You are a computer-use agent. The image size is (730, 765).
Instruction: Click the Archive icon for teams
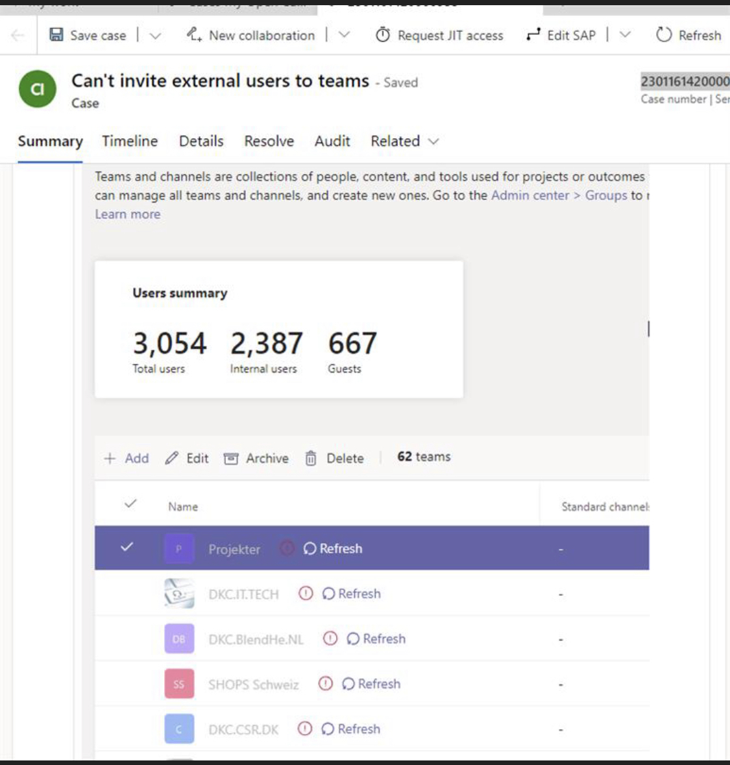(232, 458)
